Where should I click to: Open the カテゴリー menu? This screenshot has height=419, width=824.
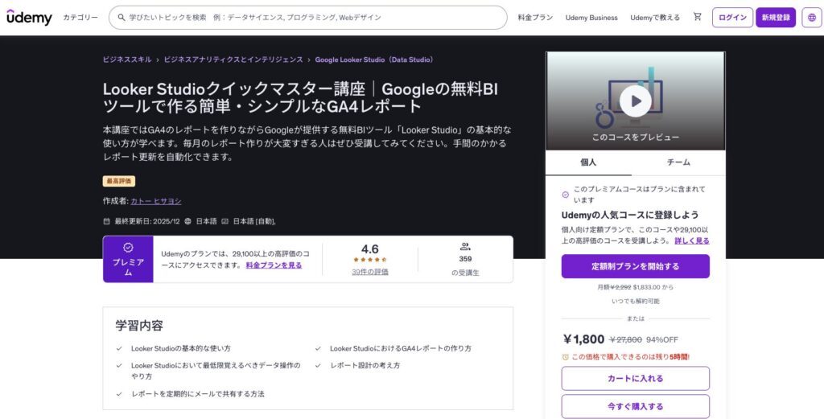pos(80,18)
